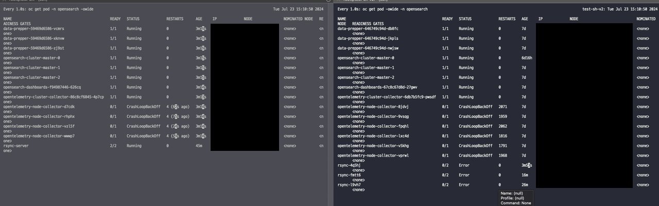
Task: Click the STATUS column header in left pane
Action: pos(133,19)
